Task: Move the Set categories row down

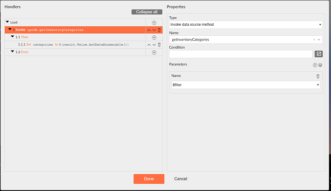Action: 154,45
